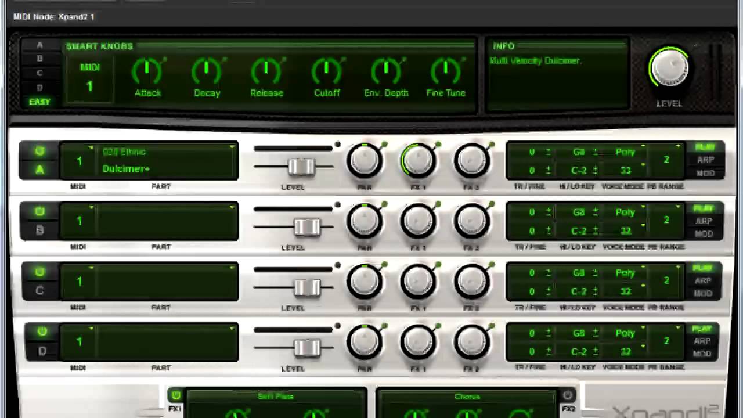Click the Smart Knobs MIDI channel value

click(89, 86)
